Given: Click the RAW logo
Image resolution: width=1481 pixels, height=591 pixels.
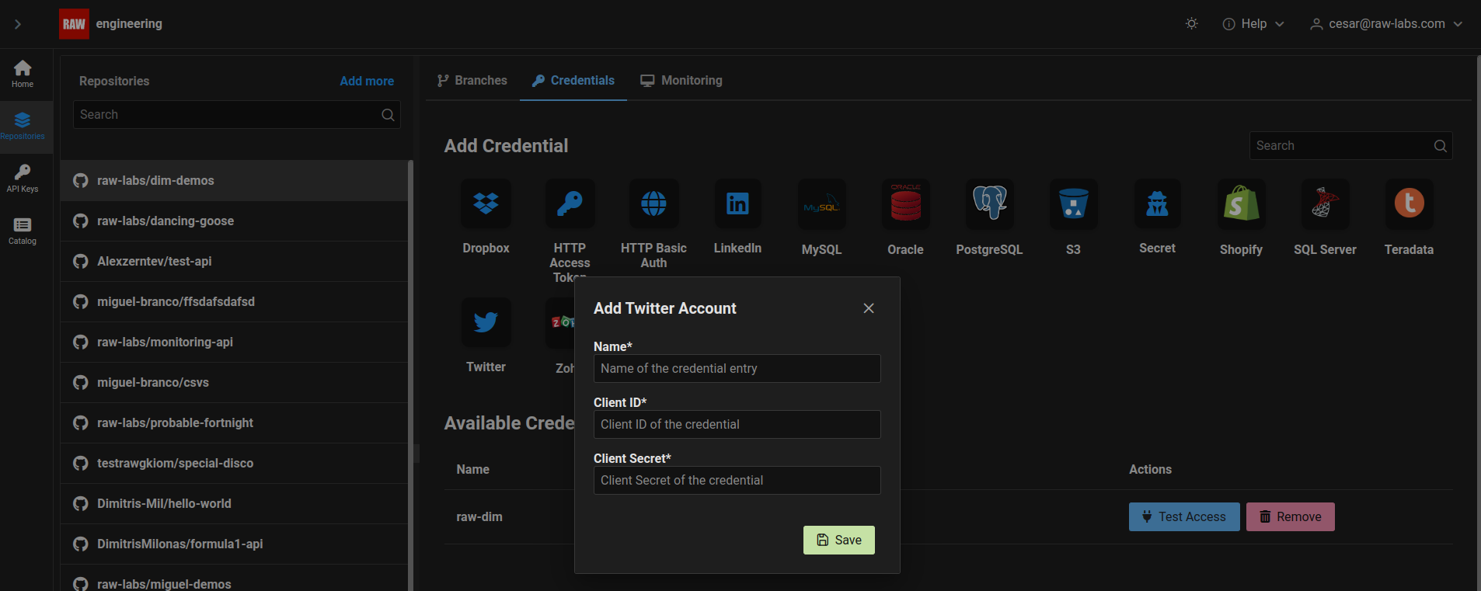Looking at the screenshot, I should click(x=74, y=24).
